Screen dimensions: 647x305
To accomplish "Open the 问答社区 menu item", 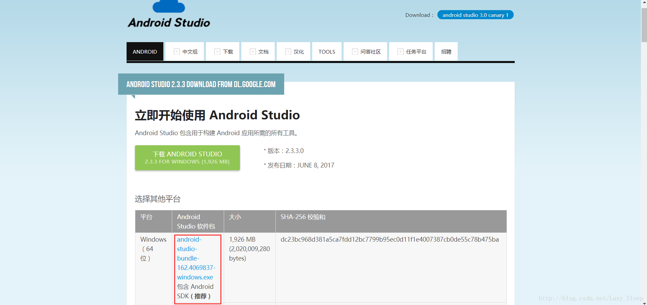I will point(365,52).
